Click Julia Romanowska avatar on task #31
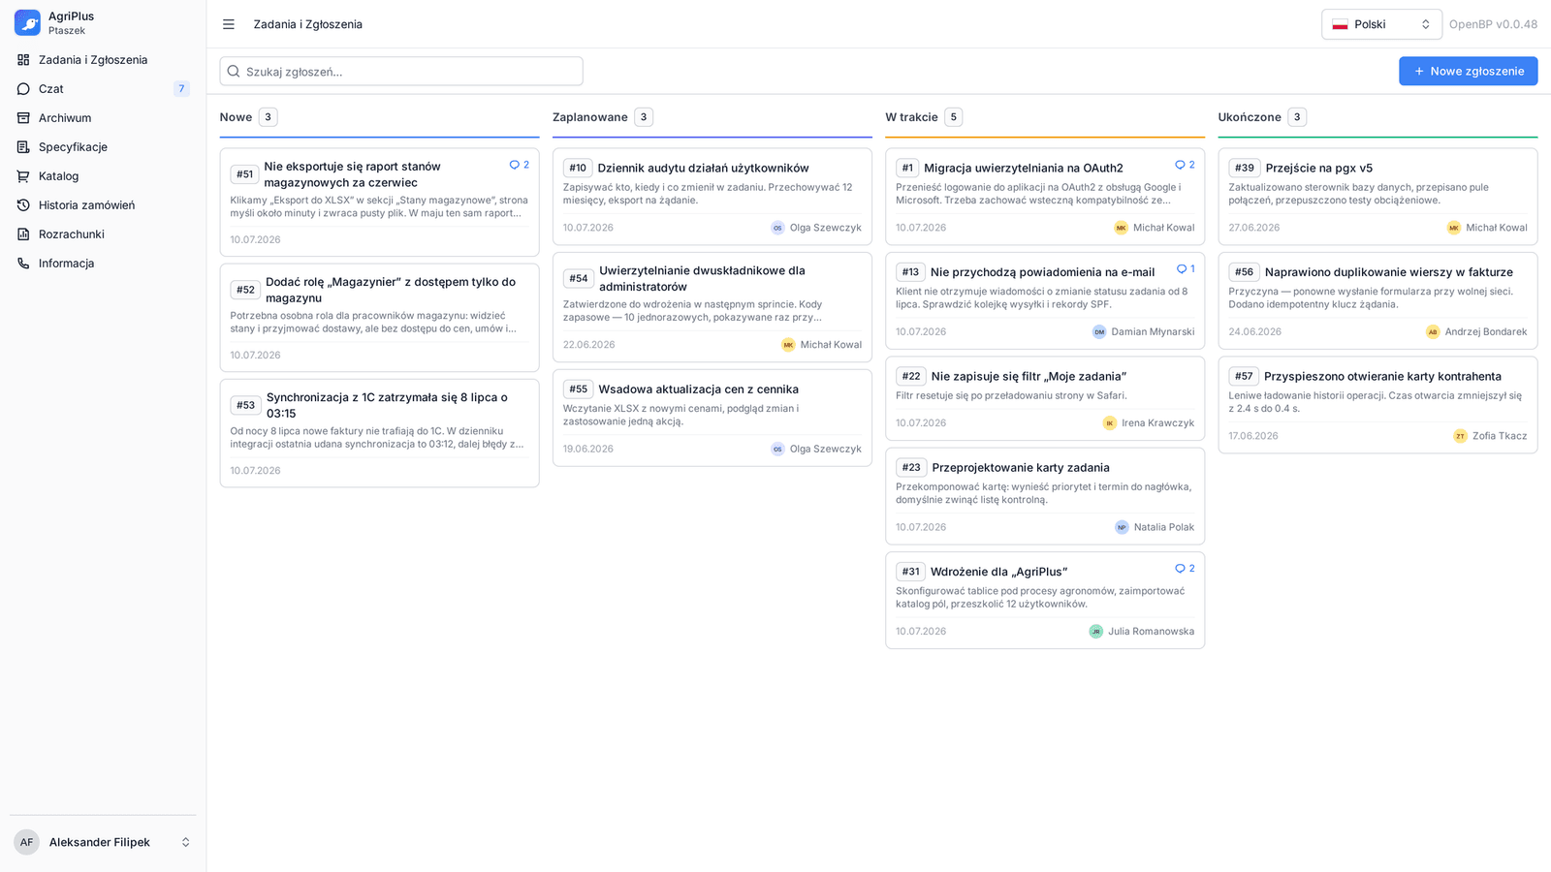This screenshot has width=1551, height=872. click(x=1096, y=632)
